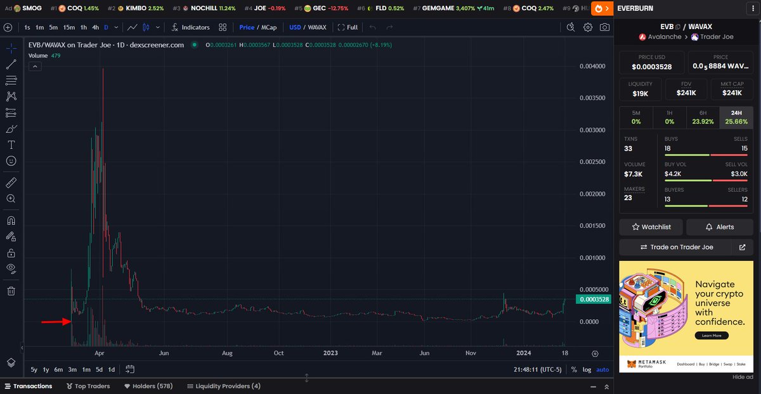The height and width of the screenshot is (394, 761).
Task: Copy the EVB token address
Action: point(678,26)
